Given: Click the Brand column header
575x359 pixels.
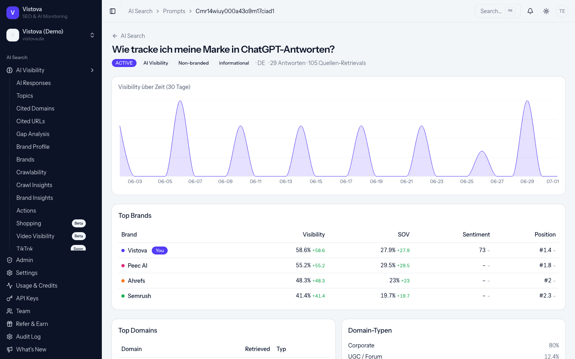Looking at the screenshot, I should [129, 235].
